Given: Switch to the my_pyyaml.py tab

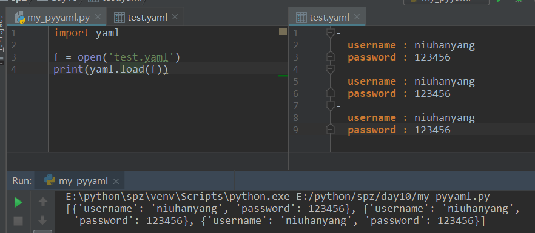Looking at the screenshot, I should pyautogui.click(x=56, y=17).
